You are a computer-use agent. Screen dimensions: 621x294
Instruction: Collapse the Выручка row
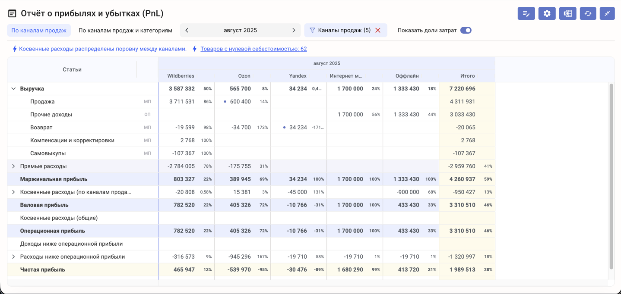pos(13,89)
